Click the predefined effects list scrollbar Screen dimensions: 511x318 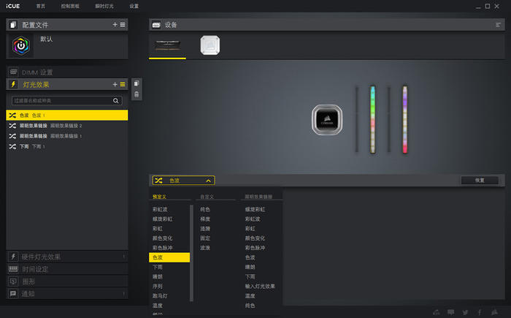(x=191, y=253)
